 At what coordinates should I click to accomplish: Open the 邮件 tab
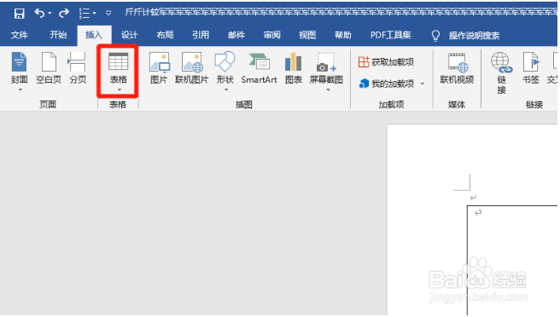click(x=236, y=35)
